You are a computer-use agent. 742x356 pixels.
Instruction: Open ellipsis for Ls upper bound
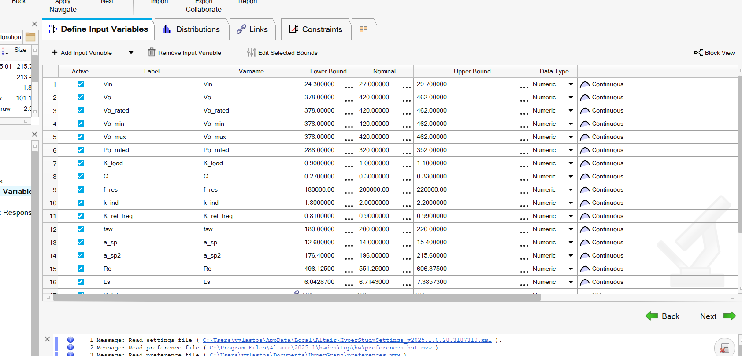[524, 285]
